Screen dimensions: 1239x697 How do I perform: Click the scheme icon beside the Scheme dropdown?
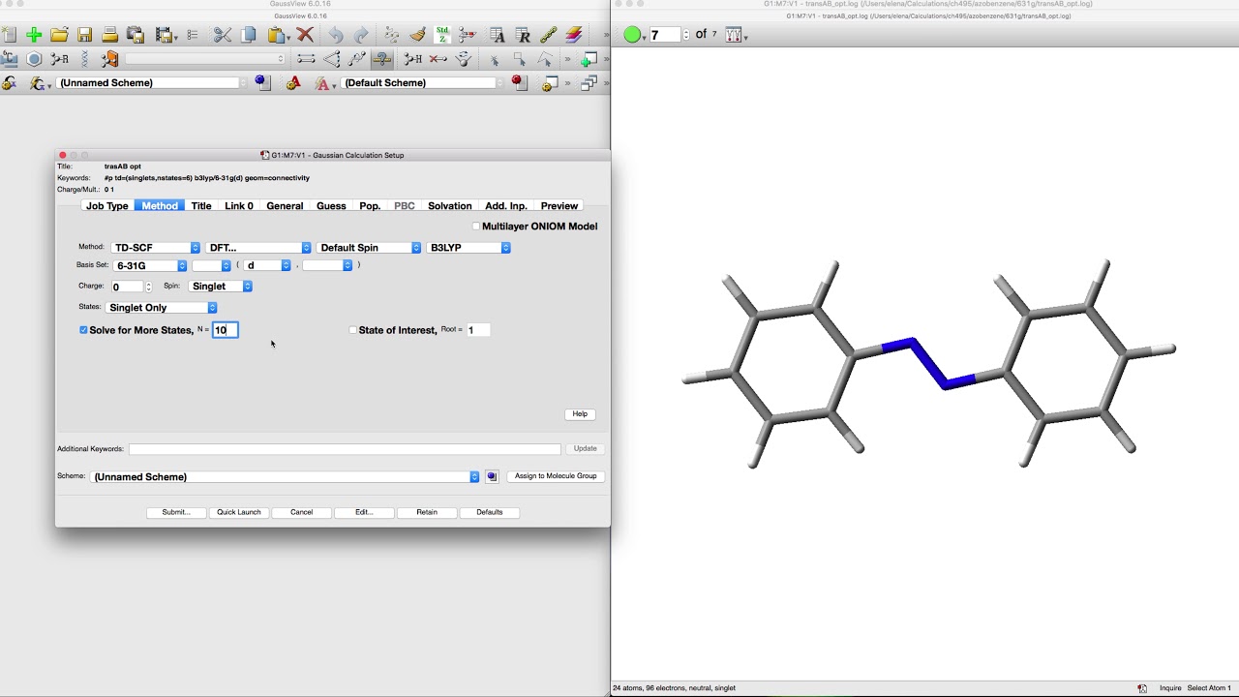tap(492, 476)
